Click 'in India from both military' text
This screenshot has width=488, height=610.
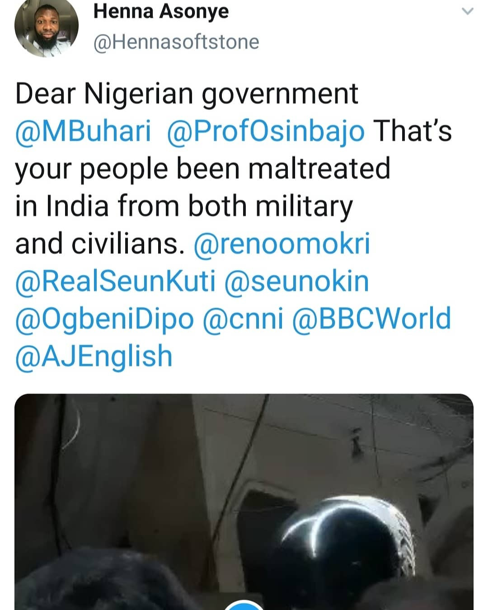pyautogui.click(x=184, y=206)
